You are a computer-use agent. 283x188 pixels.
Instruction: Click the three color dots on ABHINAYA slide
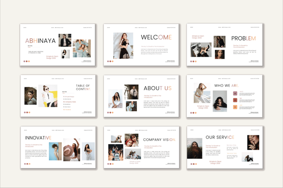[26, 61]
